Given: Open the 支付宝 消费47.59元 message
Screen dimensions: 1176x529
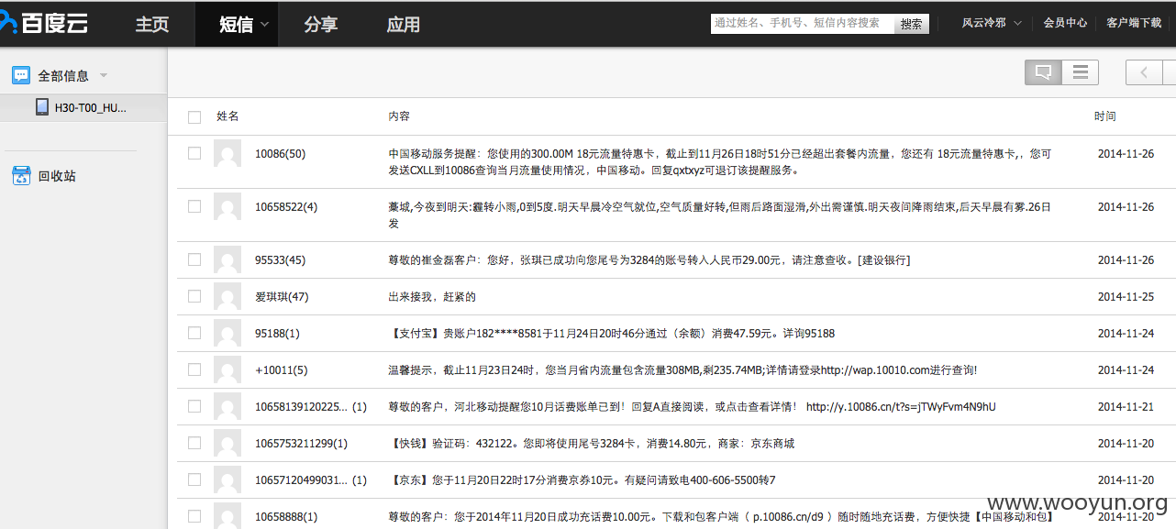Looking at the screenshot, I should [x=612, y=334].
